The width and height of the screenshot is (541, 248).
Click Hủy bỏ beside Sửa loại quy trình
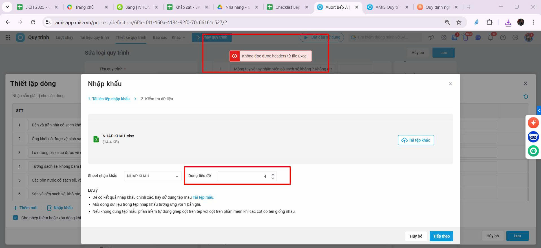click(418, 53)
